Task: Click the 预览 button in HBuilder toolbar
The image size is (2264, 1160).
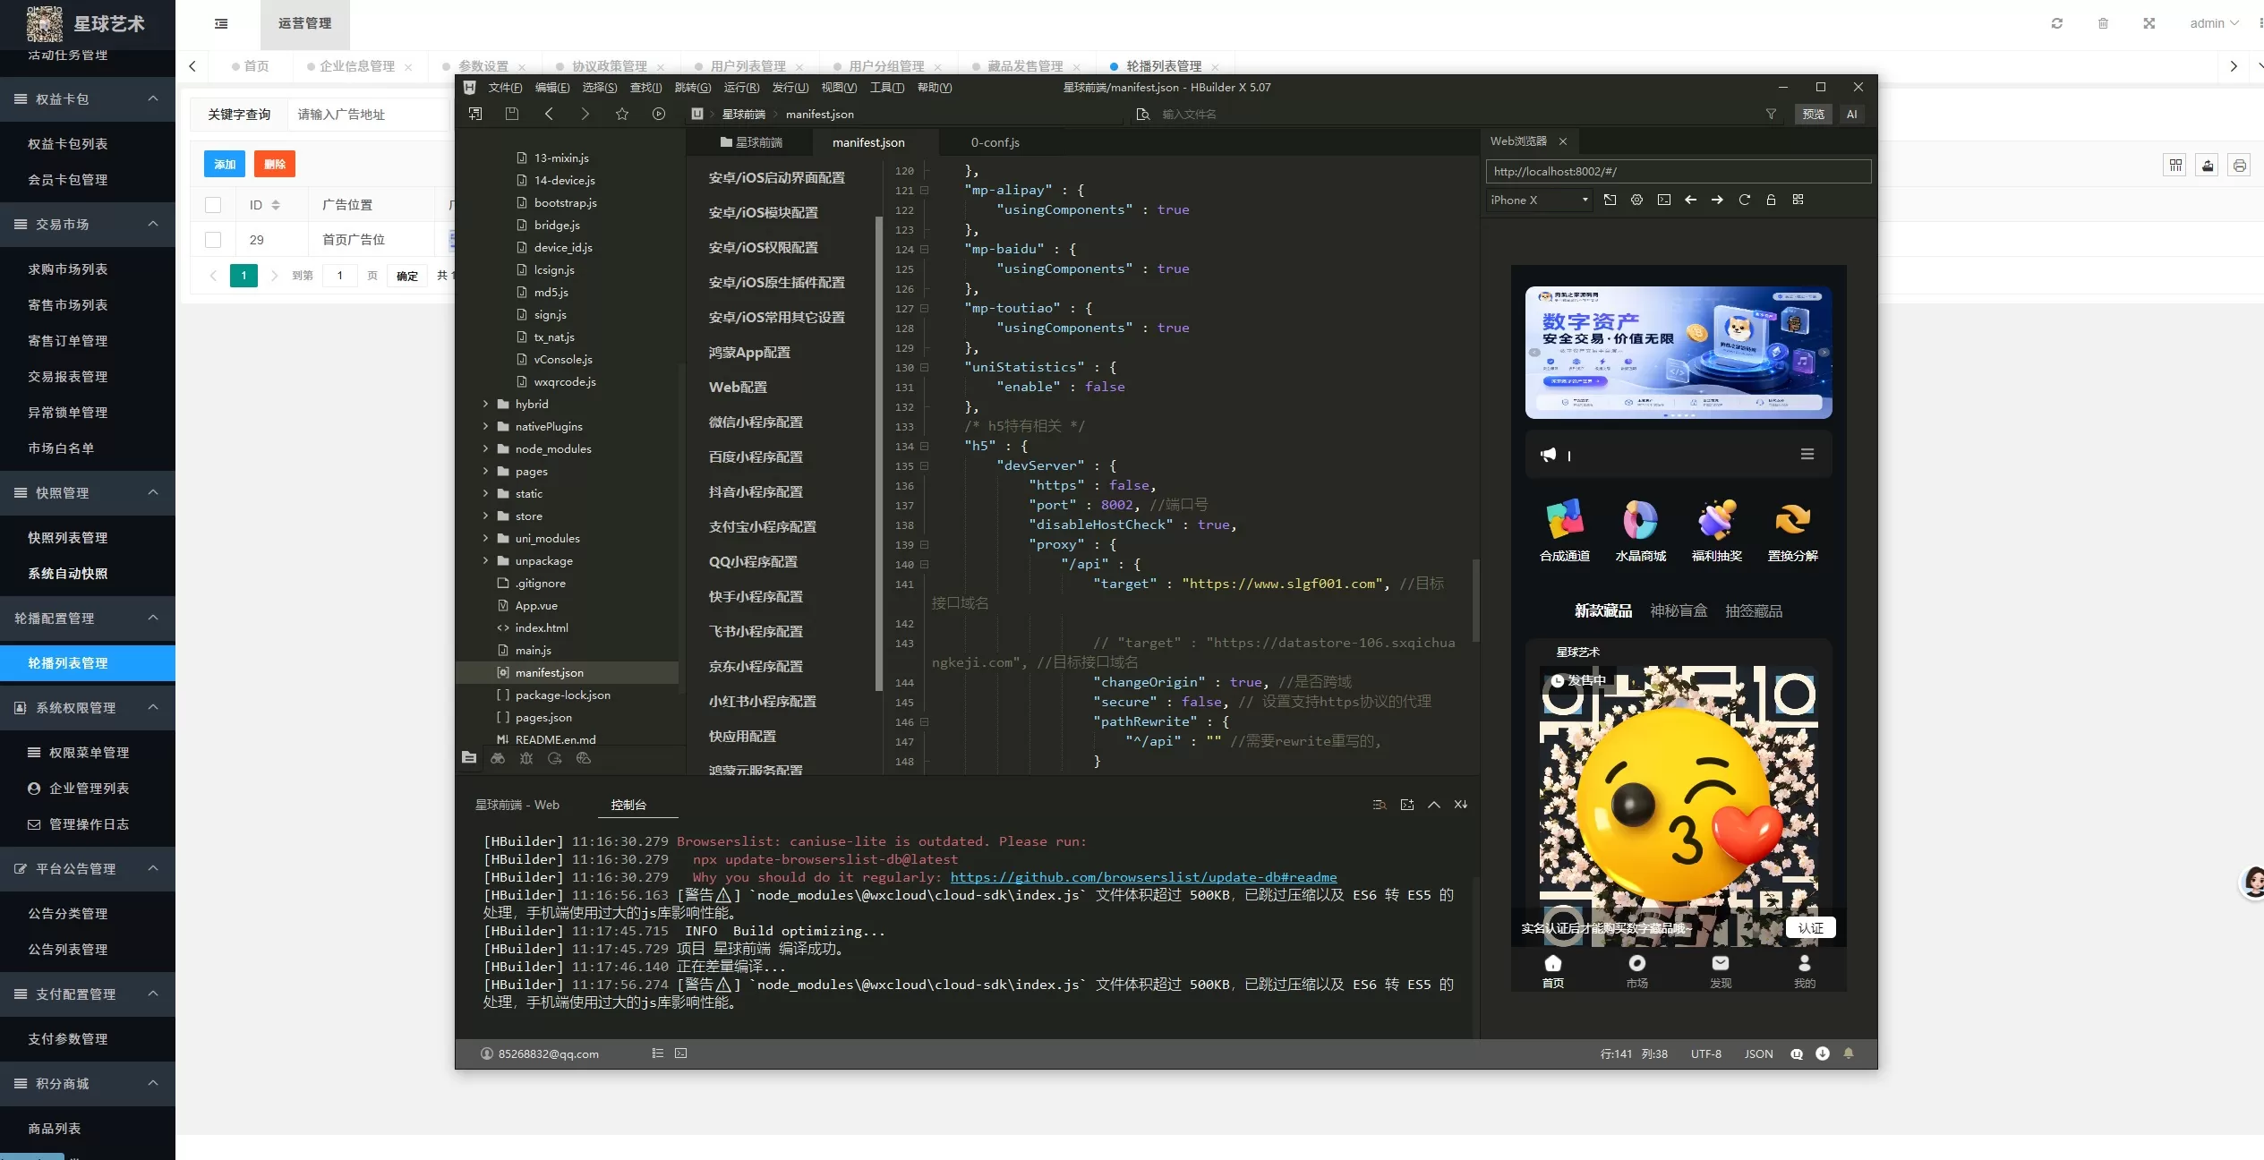Action: (1814, 114)
